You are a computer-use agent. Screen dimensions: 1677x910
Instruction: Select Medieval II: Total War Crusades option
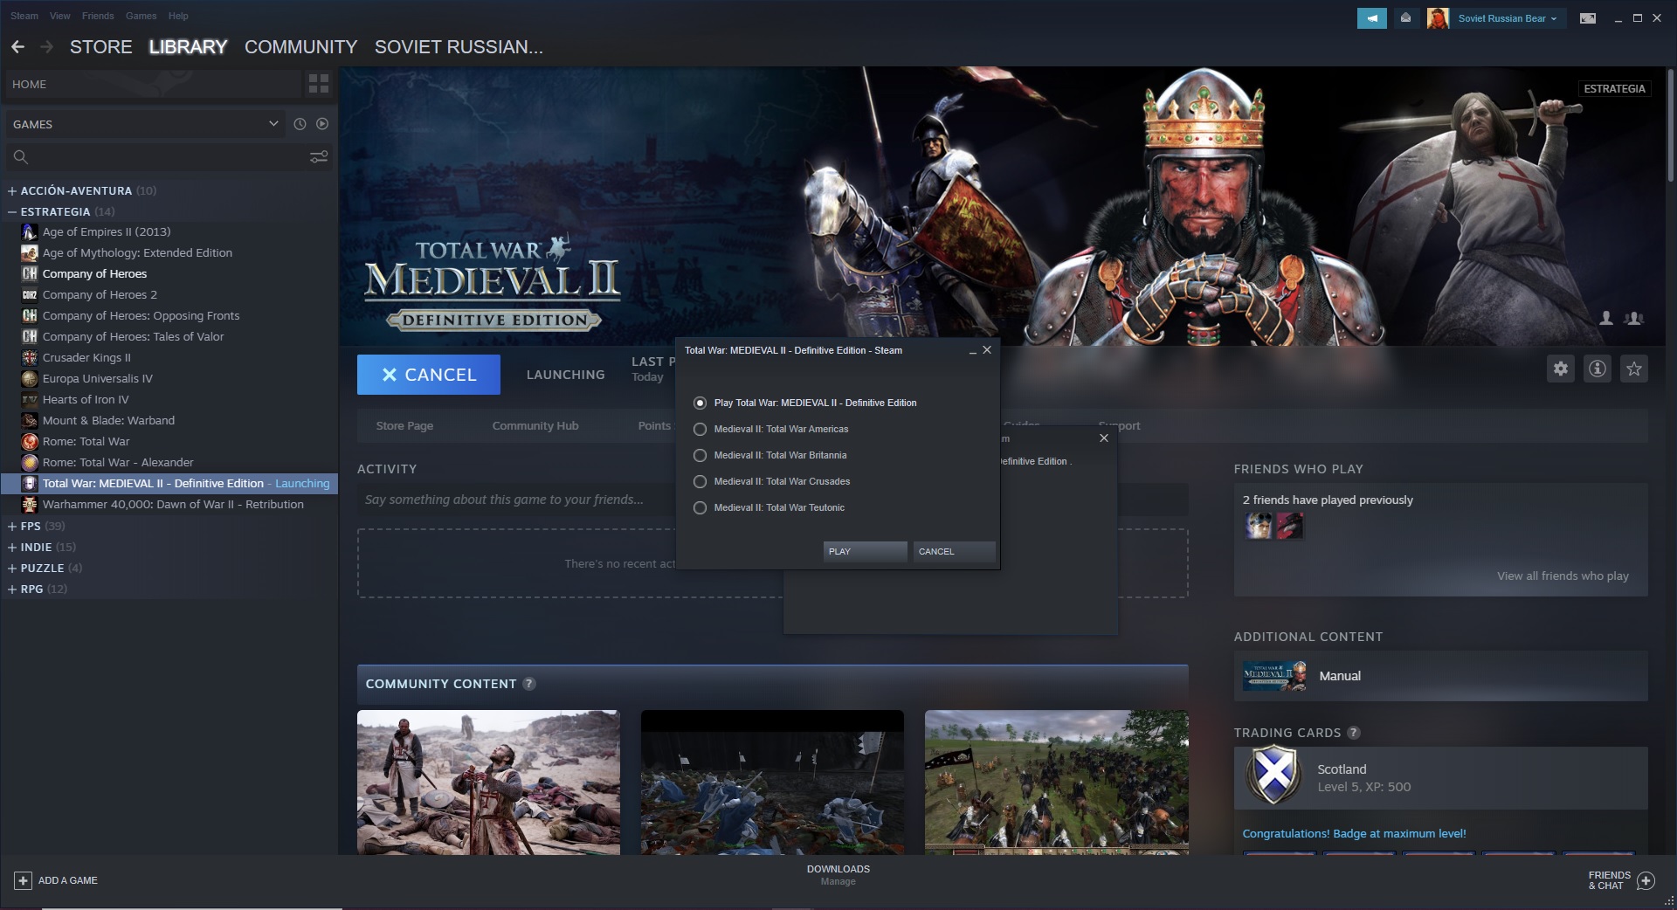tap(771, 481)
